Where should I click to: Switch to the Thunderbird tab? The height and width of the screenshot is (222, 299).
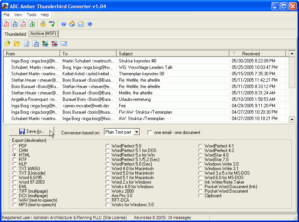[x=15, y=34]
